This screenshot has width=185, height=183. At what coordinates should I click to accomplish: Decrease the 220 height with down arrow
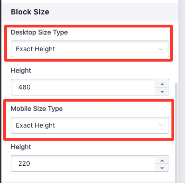[162, 168]
